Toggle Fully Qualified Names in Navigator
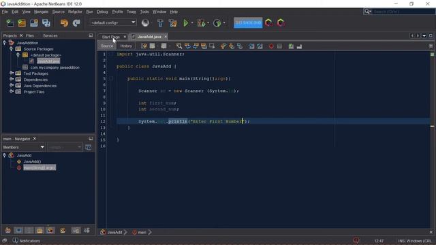 tap(63, 230)
